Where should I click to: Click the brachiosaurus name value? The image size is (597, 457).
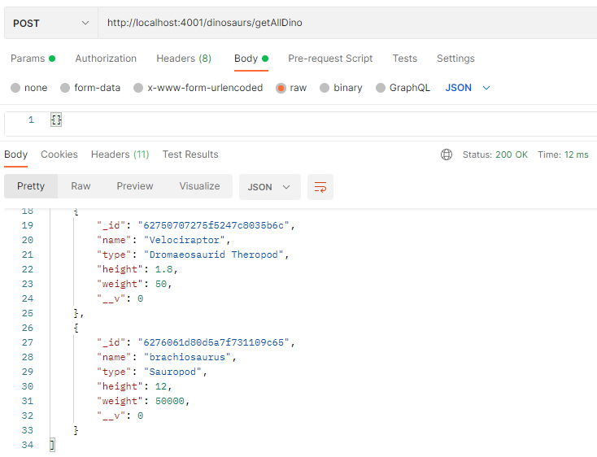tap(187, 357)
